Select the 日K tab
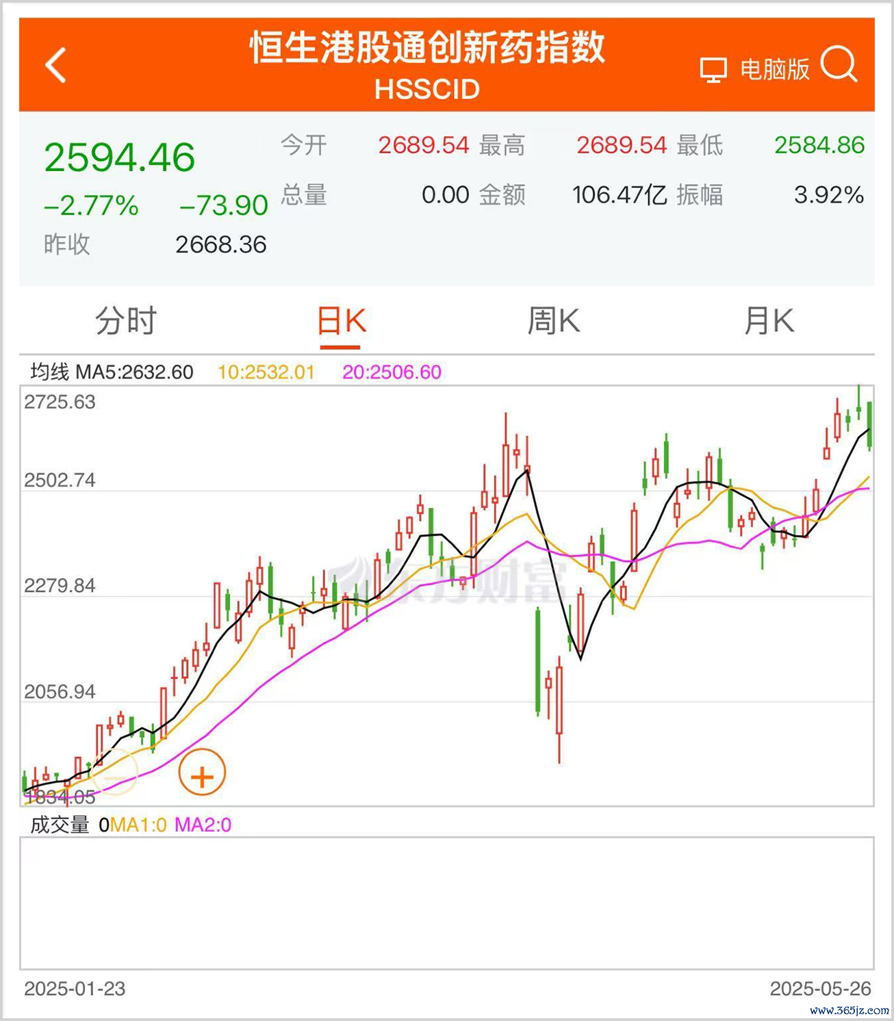Viewport: 894px width, 1021px height. click(342, 321)
